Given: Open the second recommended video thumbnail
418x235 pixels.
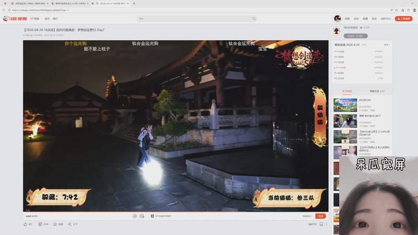Looking at the screenshot, I should coord(345,121).
